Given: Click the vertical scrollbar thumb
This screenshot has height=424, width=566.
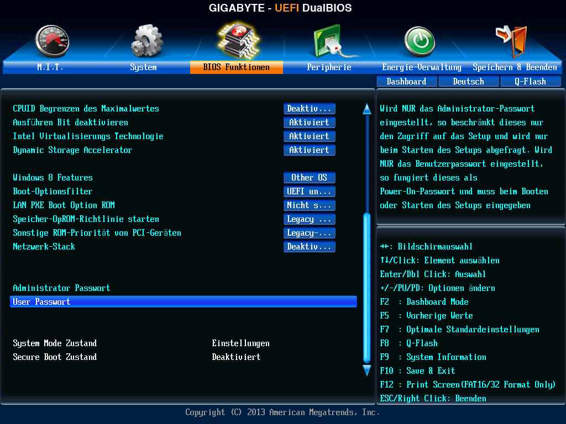Looking at the screenshot, I should point(367,288).
